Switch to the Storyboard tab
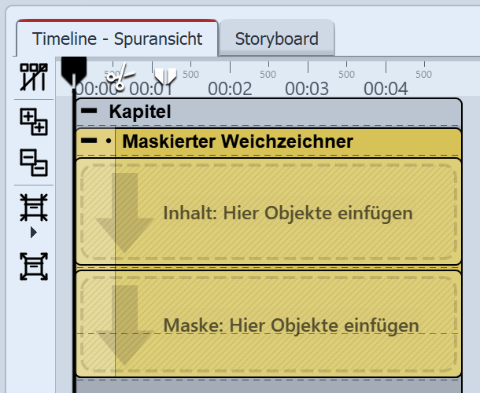 coord(276,39)
